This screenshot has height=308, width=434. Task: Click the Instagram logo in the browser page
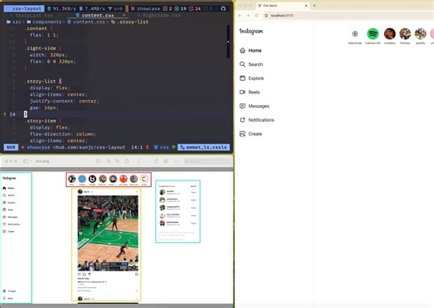(x=251, y=32)
